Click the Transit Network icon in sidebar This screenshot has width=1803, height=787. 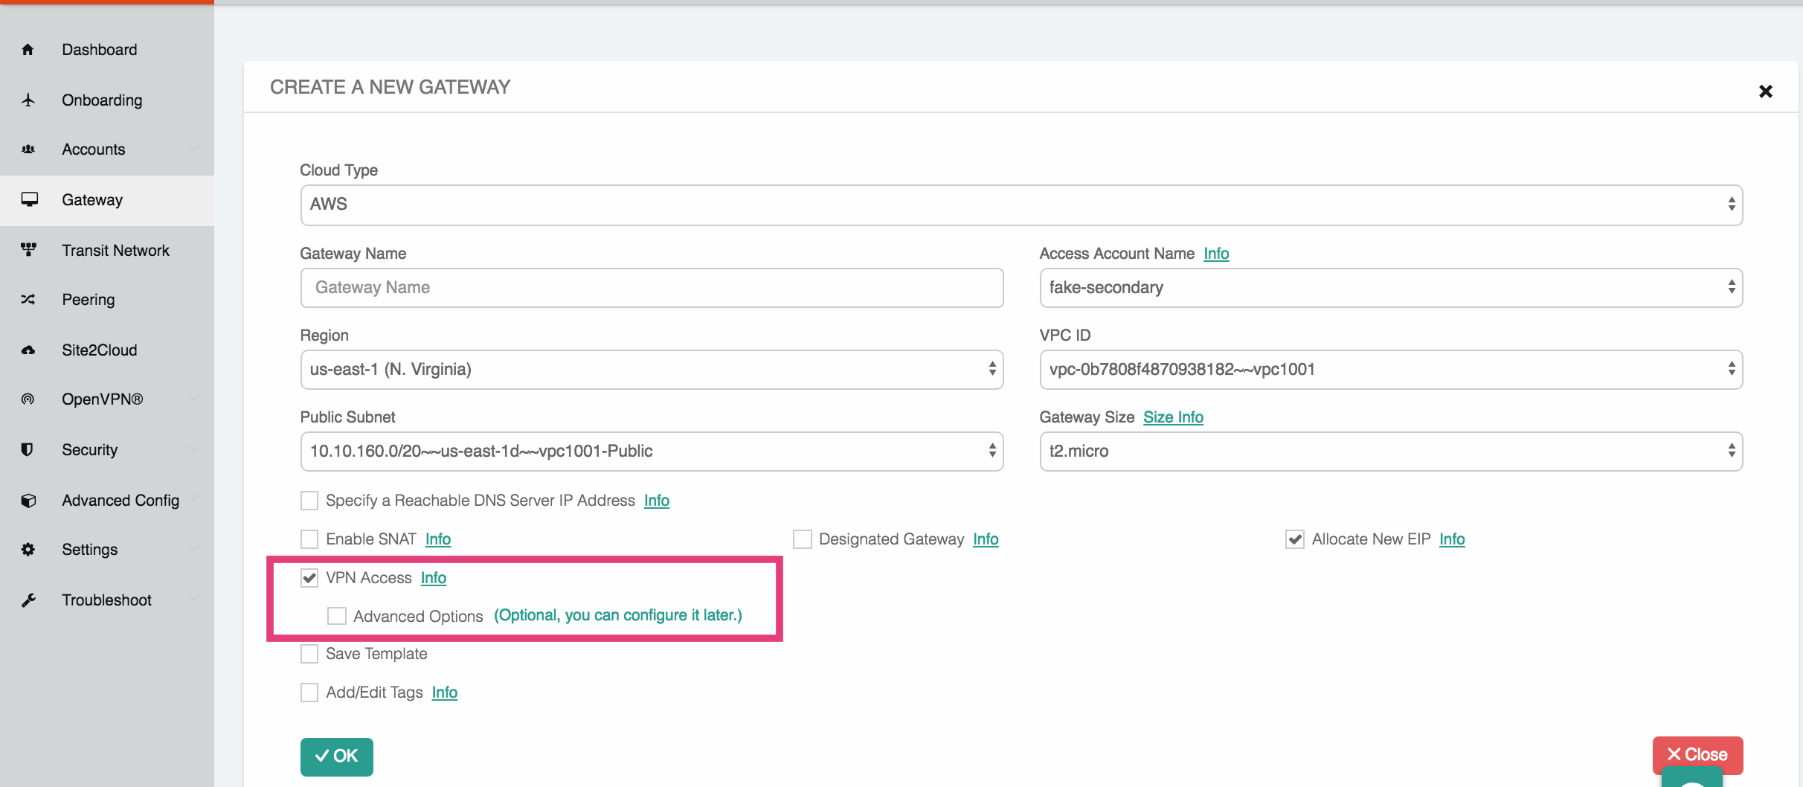(x=28, y=250)
